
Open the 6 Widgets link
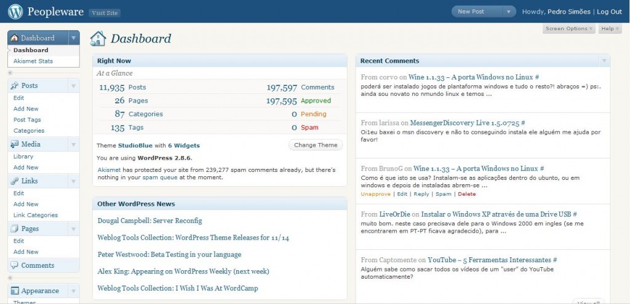(183, 146)
